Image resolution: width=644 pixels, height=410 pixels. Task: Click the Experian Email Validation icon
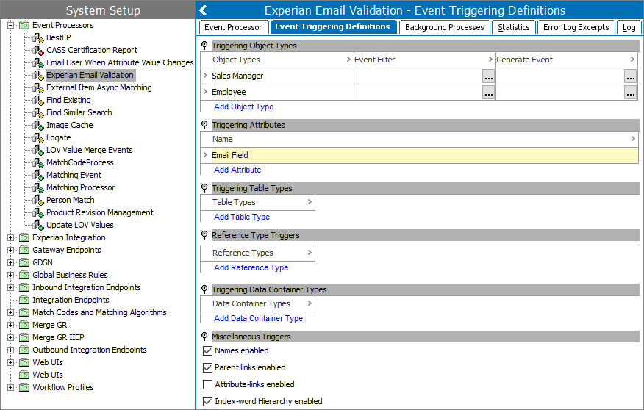(x=38, y=75)
